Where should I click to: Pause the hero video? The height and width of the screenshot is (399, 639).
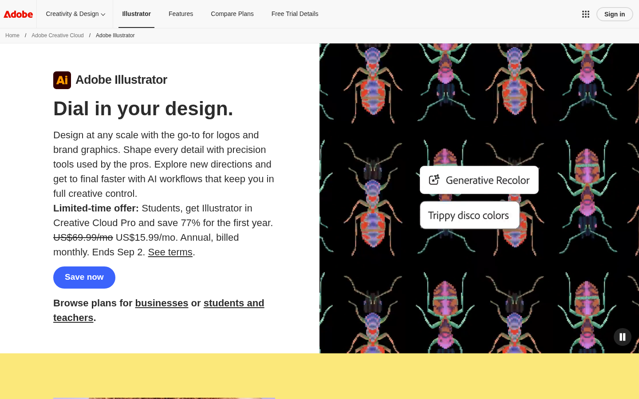click(x=623, y=337)
